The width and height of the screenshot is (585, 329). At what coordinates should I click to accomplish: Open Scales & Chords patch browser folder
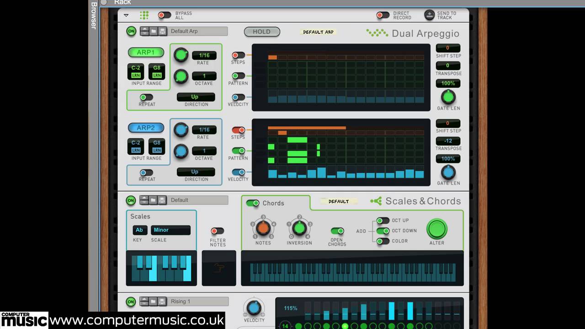pos(153,200)
